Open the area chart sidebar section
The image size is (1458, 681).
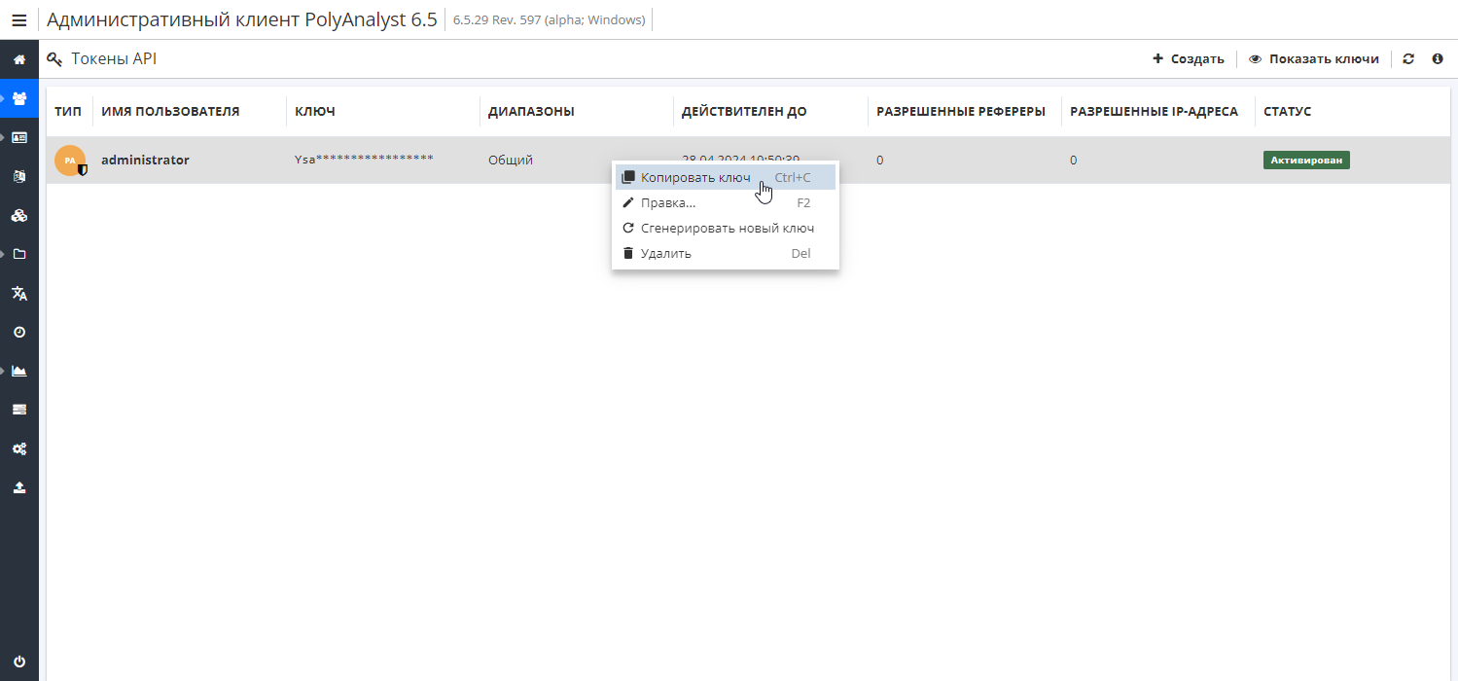(19, 371)
